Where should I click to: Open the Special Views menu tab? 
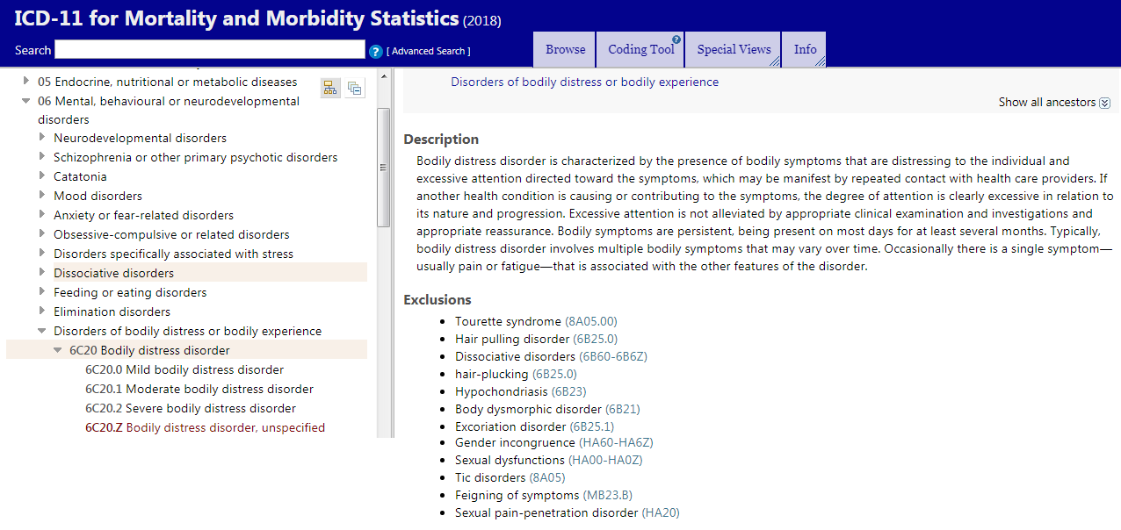coord(734,50)
